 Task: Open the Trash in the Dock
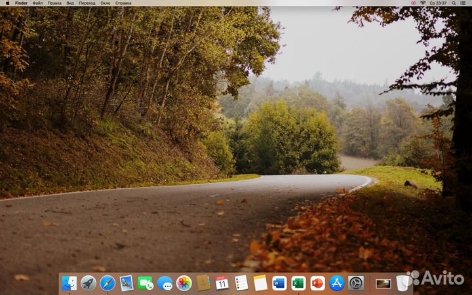403,283
